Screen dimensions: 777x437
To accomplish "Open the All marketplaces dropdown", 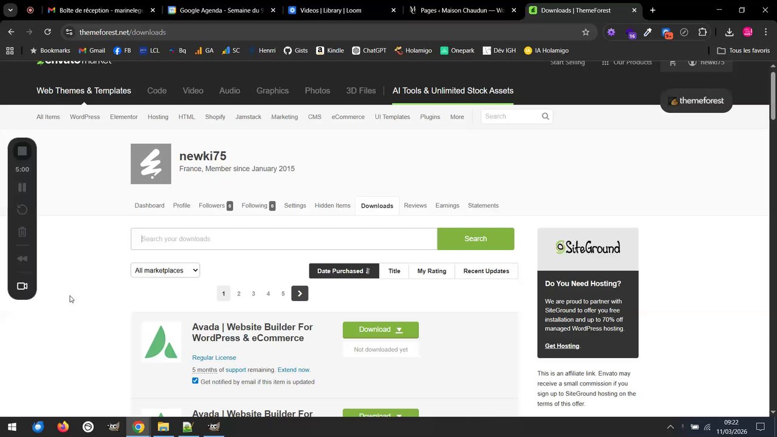I will [165, 271].
